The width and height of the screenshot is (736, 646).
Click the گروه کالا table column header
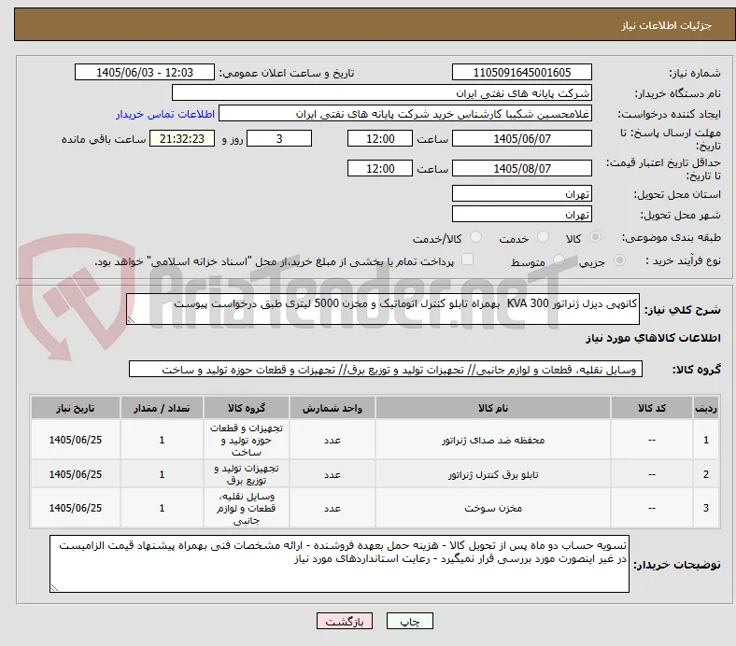pyautogui.click(x=247, y=408)
